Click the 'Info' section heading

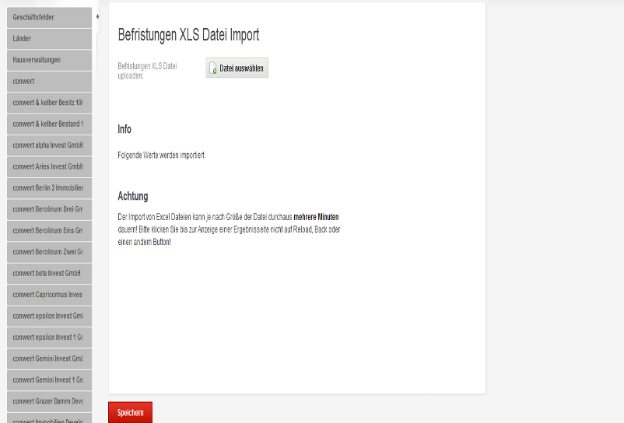tap(124, 129)
